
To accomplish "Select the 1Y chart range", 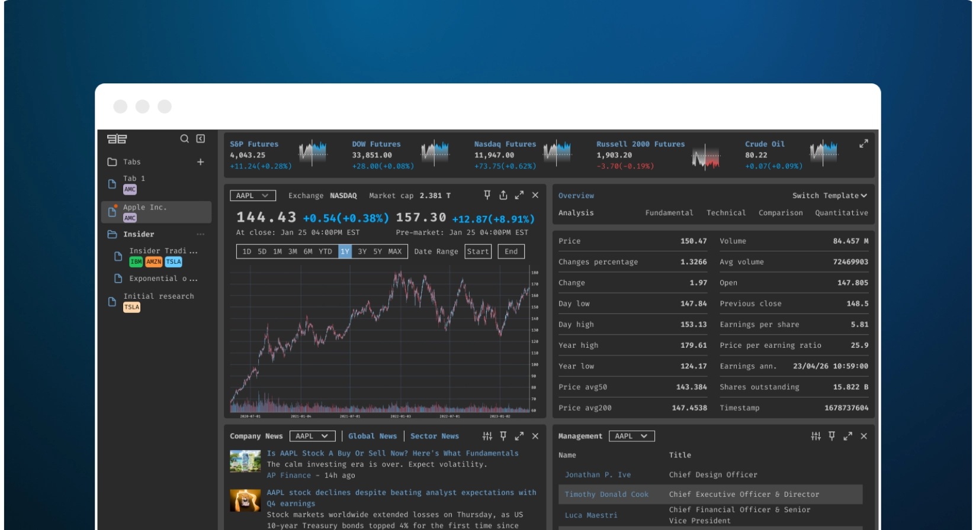I will tap(345, 251).
